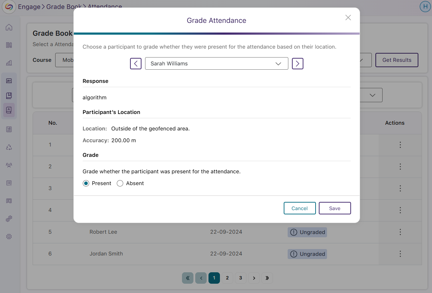Go to previous participant arrow
The width and height of the screenshot is (432, 293).
[135, 64]
